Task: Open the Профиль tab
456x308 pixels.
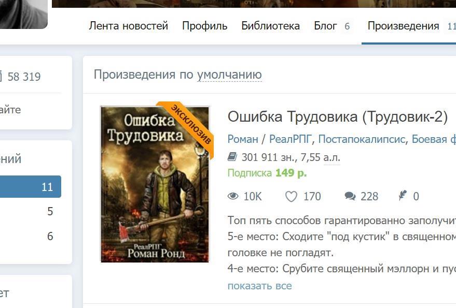Action: click(204, 26)
